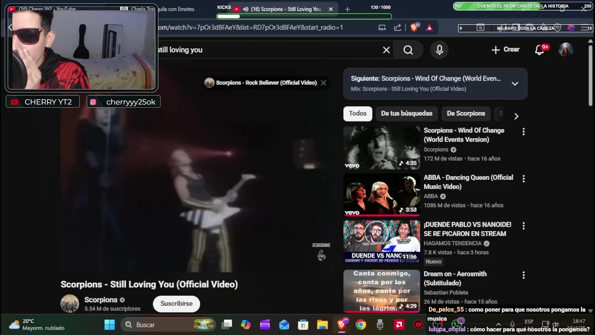Open Dream on Aerosmith Subtitulado title
Viewport: 595px width, 335px height.
(x=455, y=278)
